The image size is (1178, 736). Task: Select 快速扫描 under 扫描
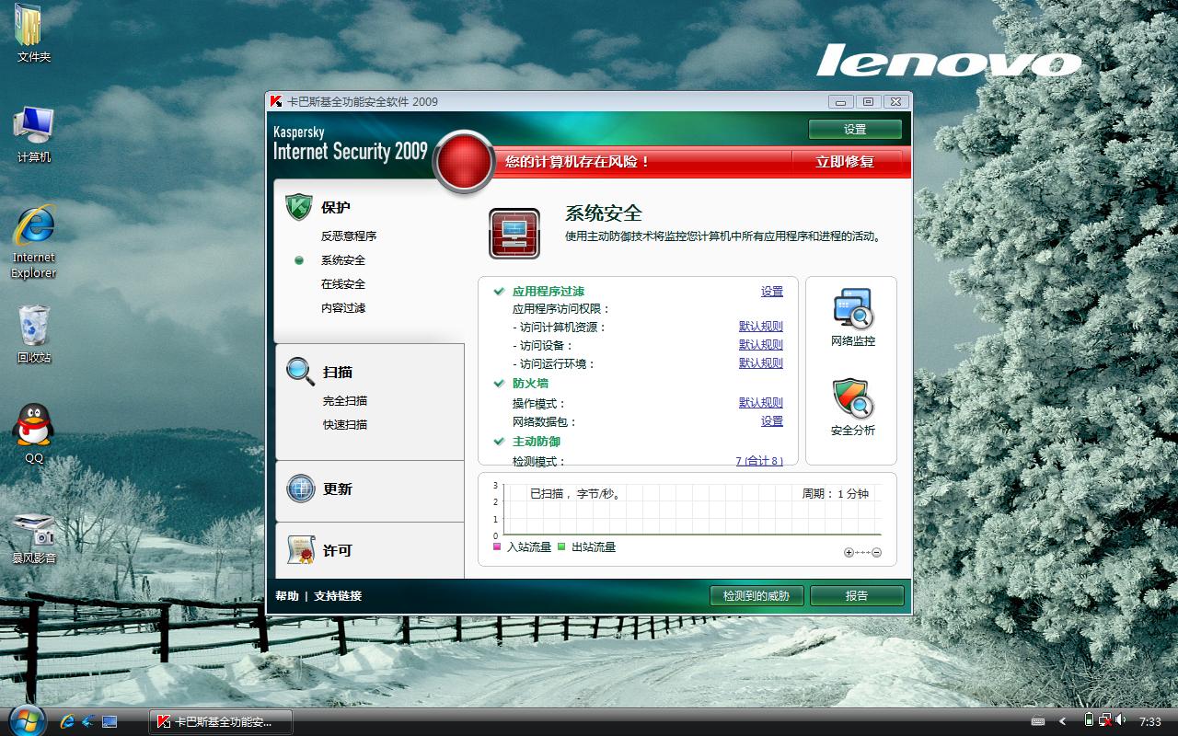(x=345, y=425)
